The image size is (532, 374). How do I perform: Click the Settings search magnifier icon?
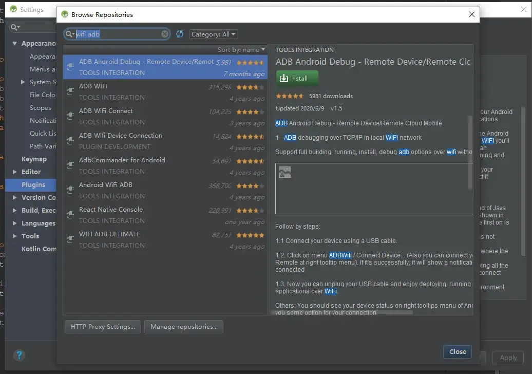[14, 27]
